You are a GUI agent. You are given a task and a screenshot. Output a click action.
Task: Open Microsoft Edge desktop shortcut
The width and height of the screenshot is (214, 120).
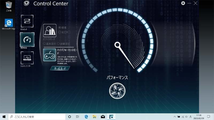[x=9, y=24]
